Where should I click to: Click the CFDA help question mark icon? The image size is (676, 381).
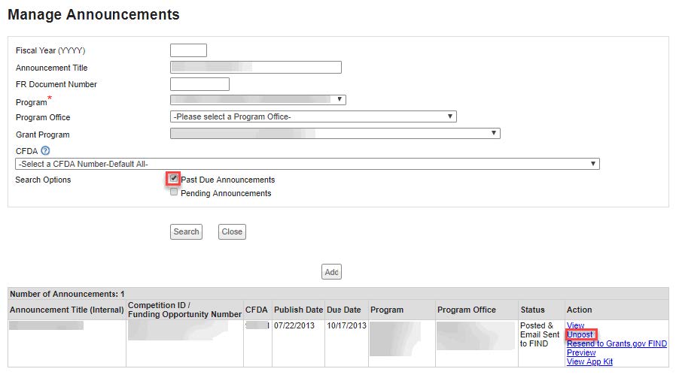pyautogui.click(x=45, y=151)
